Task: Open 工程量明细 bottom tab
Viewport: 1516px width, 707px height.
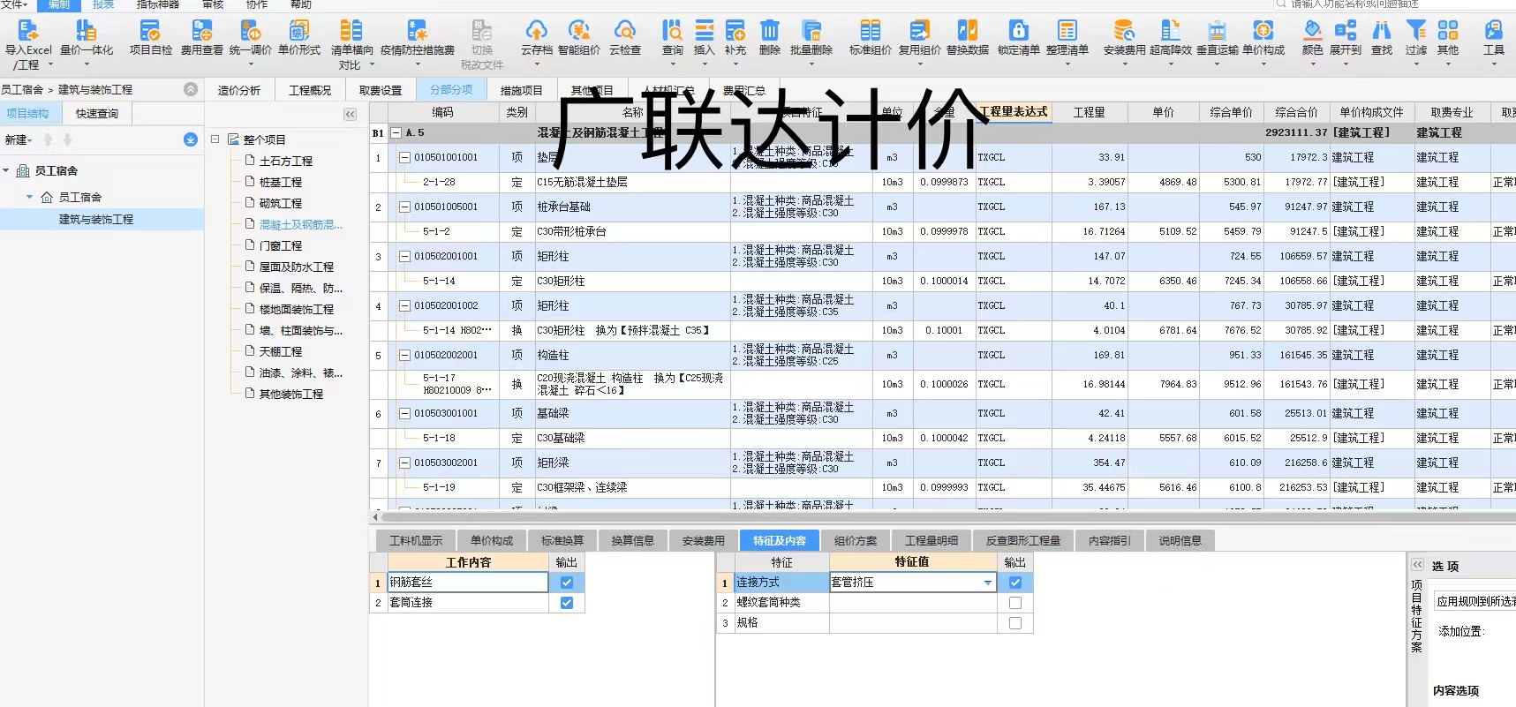Action: pos(931,541)
